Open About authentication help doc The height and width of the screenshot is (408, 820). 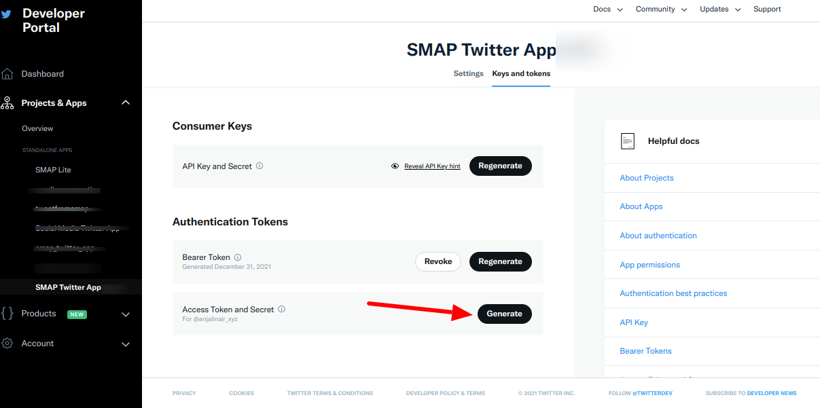click(658, 236)
